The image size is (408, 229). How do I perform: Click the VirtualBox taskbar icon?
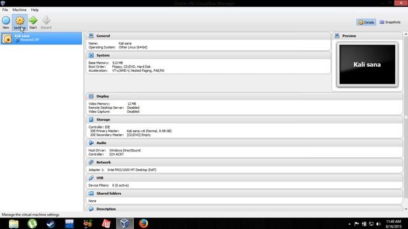pos(125,223)
